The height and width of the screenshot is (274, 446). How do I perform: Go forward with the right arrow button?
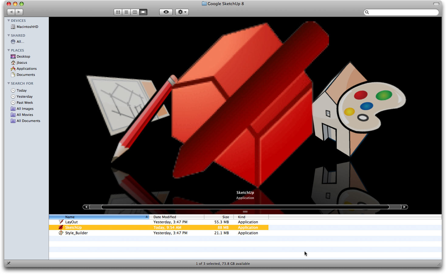click(x=19, y=12)
